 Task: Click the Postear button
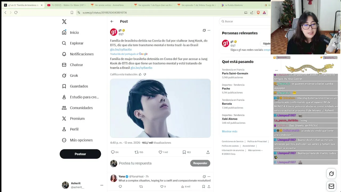(80, 154)
